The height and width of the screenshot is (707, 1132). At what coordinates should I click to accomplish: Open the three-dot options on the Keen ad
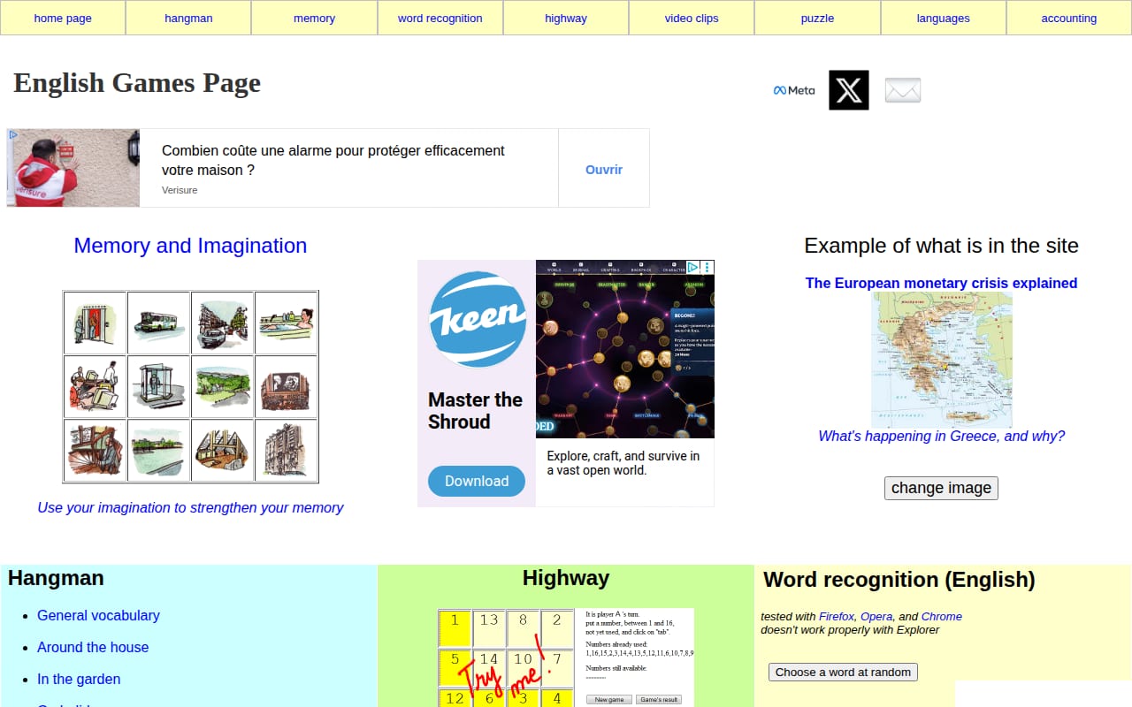[707, 267]
